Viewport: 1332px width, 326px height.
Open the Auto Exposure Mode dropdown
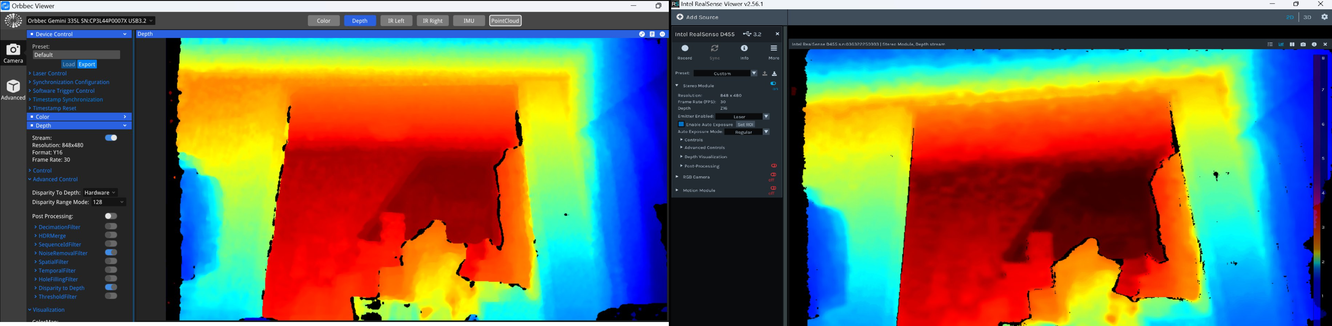click(747, 132)
